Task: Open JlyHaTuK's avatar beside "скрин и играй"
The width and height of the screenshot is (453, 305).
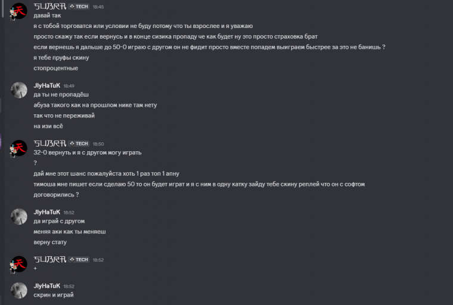Action: (19, 290)
